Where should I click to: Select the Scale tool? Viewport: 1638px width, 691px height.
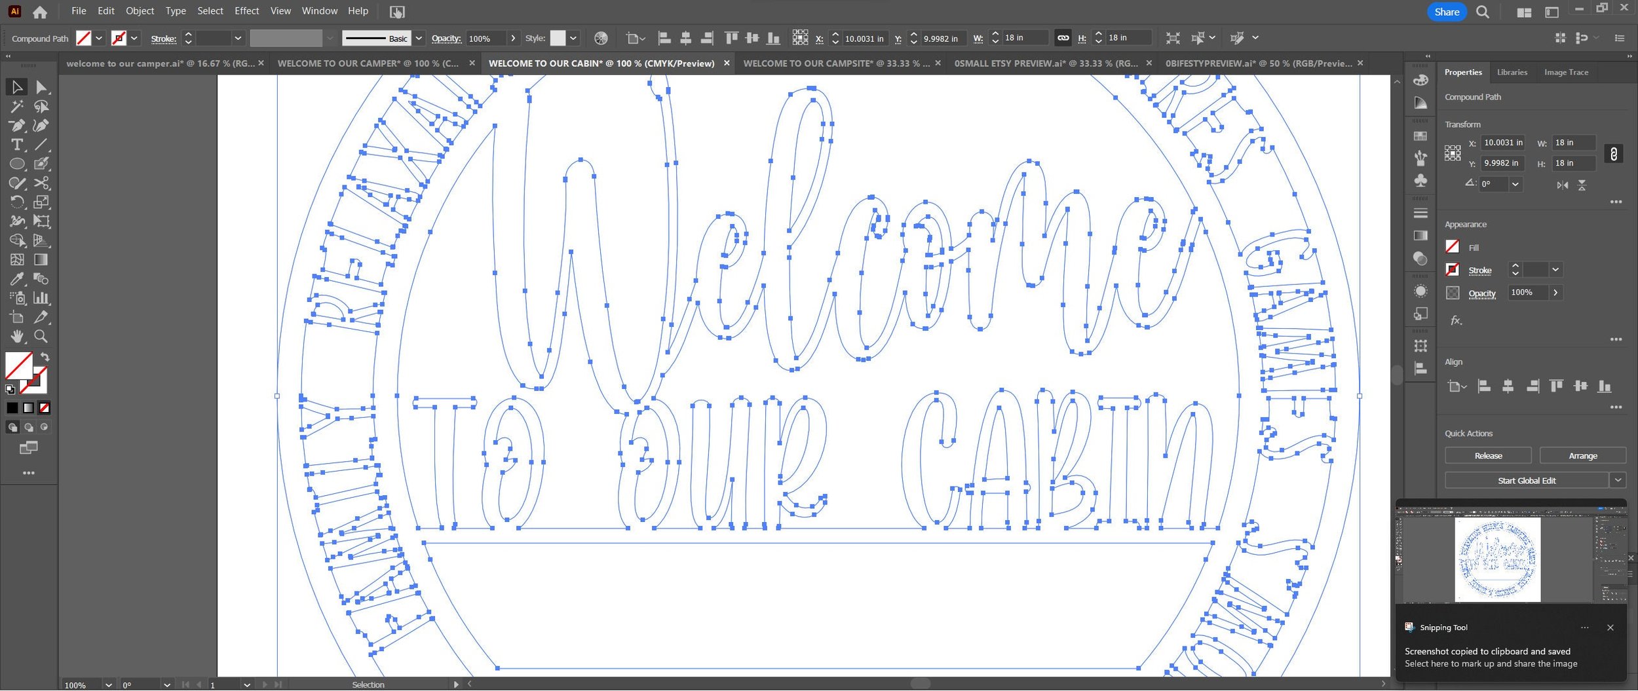point(41,202)
